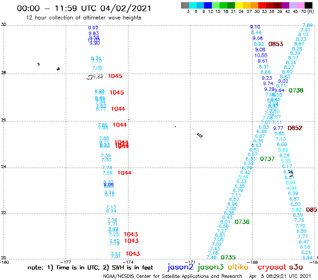Click the '6.47' wave height value
The image size is (318, 280).
point(304,242)
